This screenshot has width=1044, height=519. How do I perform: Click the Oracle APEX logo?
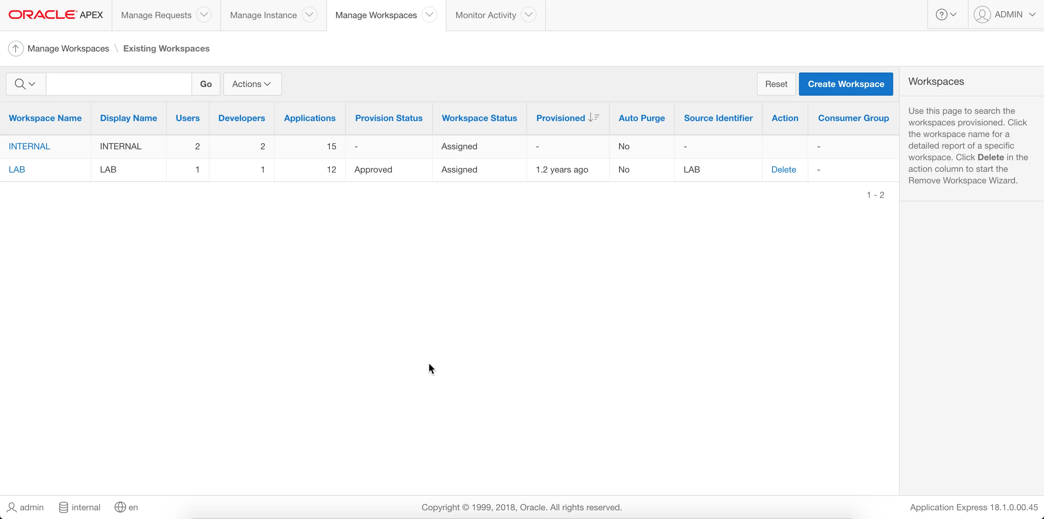55,15
